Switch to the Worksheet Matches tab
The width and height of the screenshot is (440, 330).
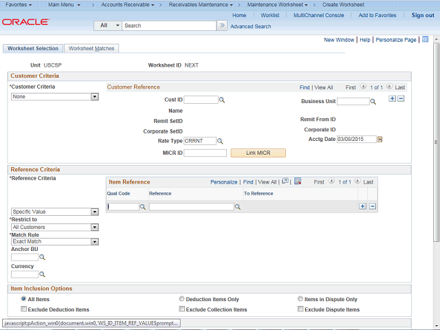pos(92,49)
